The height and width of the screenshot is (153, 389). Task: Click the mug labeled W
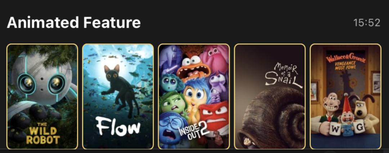335,128
